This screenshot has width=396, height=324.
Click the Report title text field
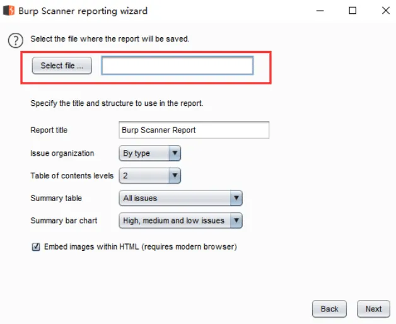[x=194, y=130]
